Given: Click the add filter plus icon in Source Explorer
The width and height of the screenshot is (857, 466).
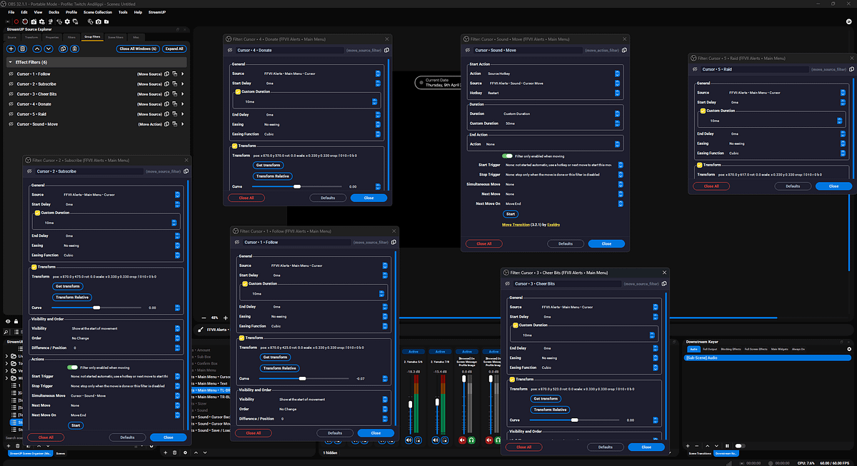Looking at the screenshot, I should (11, 49).
